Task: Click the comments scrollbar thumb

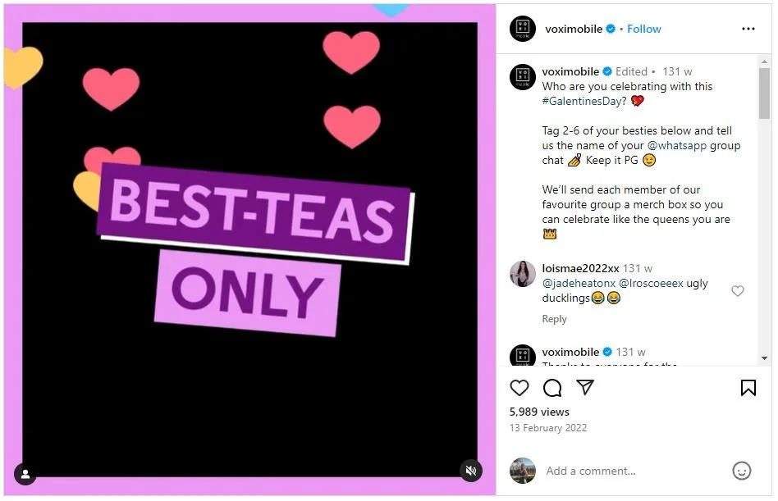Action: click(x=763, y=93)
